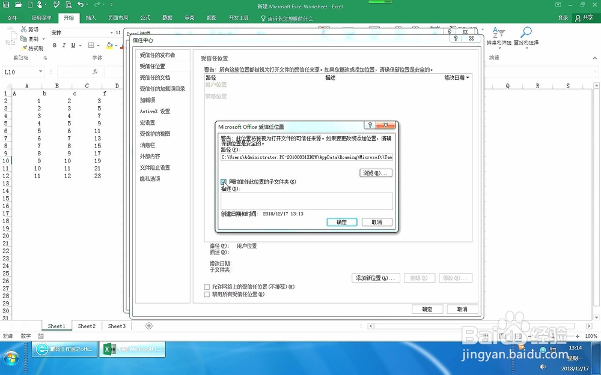Click zoom in plus on zoom slider
The width and height of the screenshot is (601, 375).
pyautogui.click(x=578, y=336)
